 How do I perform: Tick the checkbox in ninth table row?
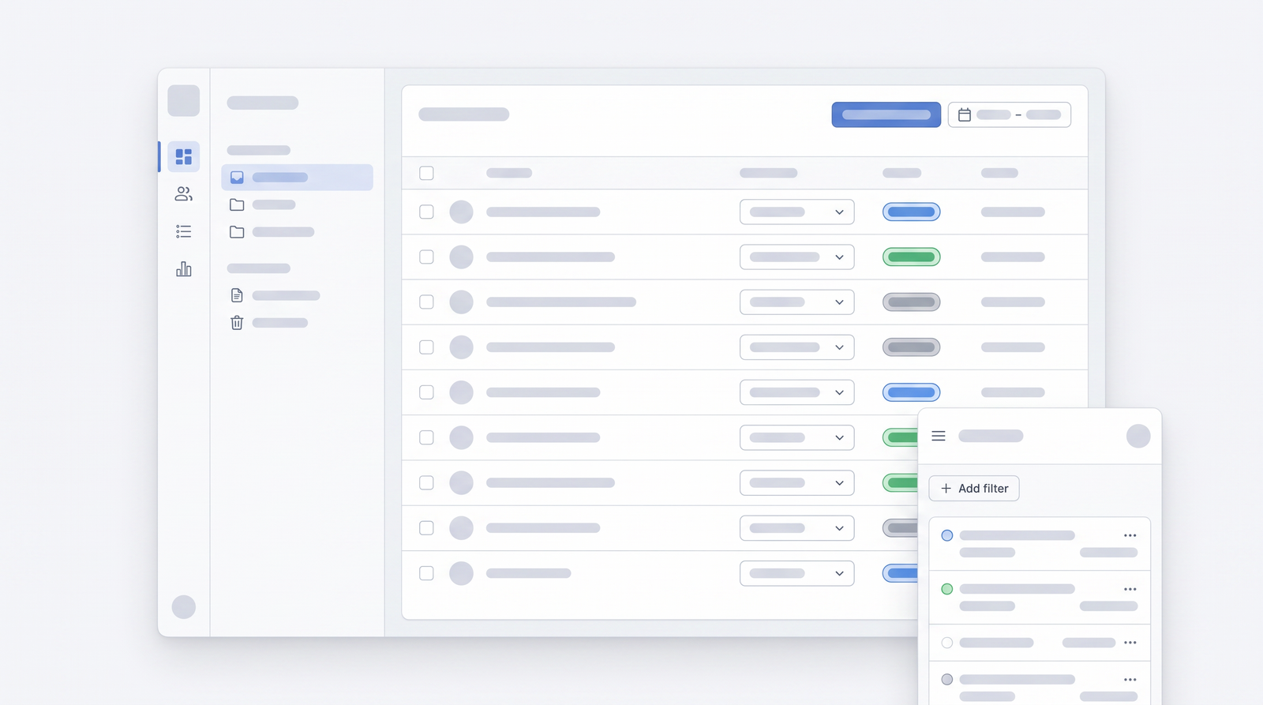point(426,573)
